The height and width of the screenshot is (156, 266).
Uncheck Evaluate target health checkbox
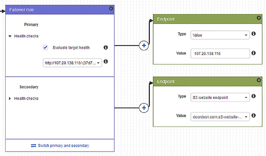(x=46, y=48)
